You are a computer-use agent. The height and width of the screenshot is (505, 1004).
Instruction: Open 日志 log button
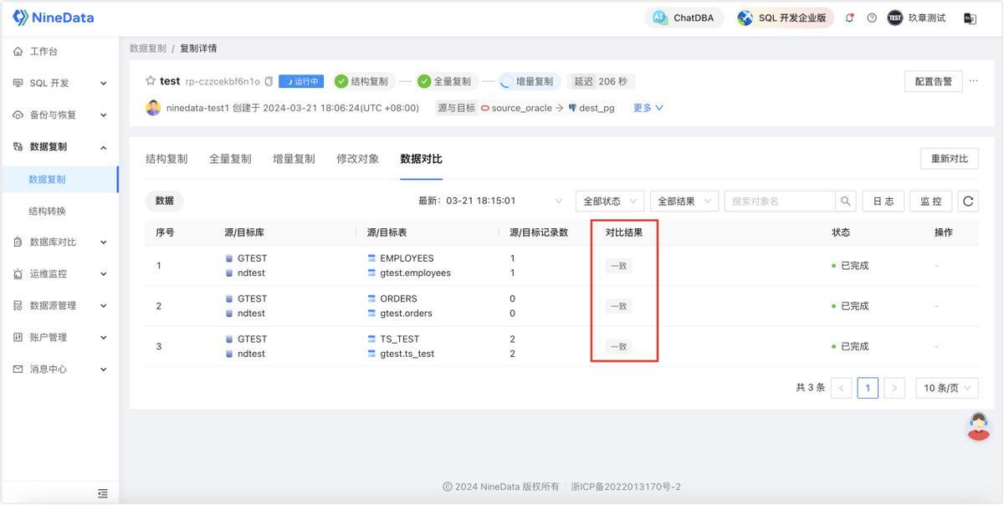click(x=884, y=201)
